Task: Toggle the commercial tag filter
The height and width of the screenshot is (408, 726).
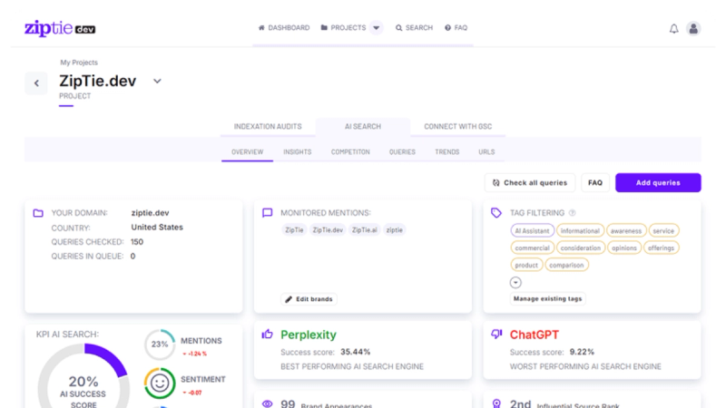Action: pos(532,248)
